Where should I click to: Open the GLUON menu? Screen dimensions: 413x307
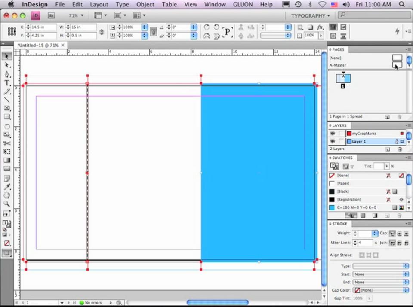(243, 4)
